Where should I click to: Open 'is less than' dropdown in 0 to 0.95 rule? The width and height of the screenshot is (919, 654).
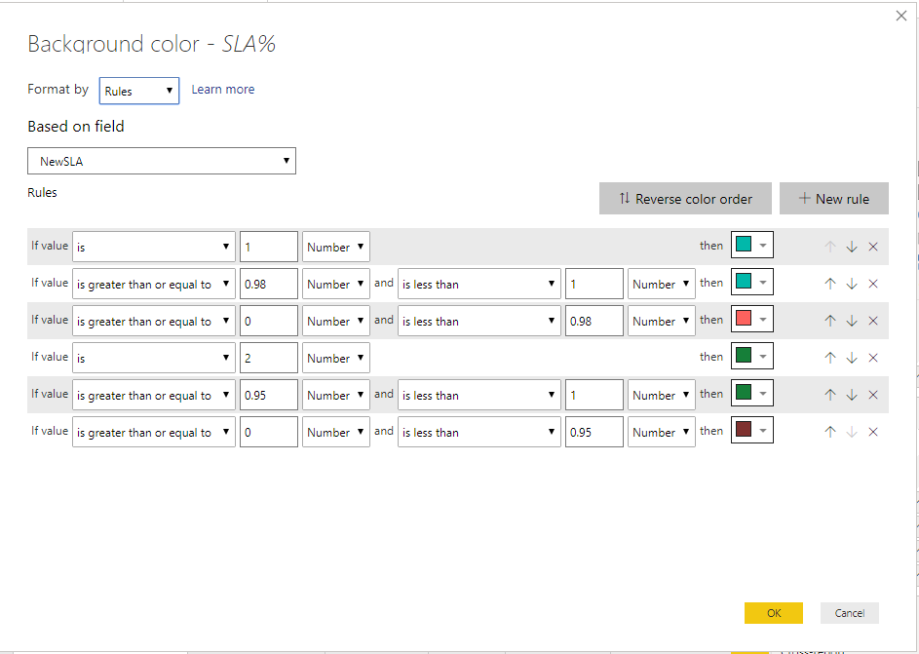coord(479,432)
